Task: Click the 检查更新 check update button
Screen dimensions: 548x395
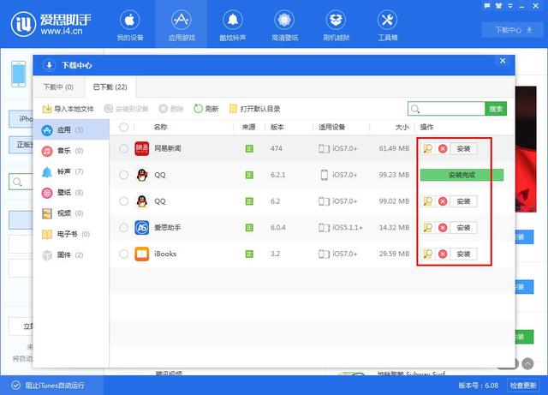Action: 523,386
